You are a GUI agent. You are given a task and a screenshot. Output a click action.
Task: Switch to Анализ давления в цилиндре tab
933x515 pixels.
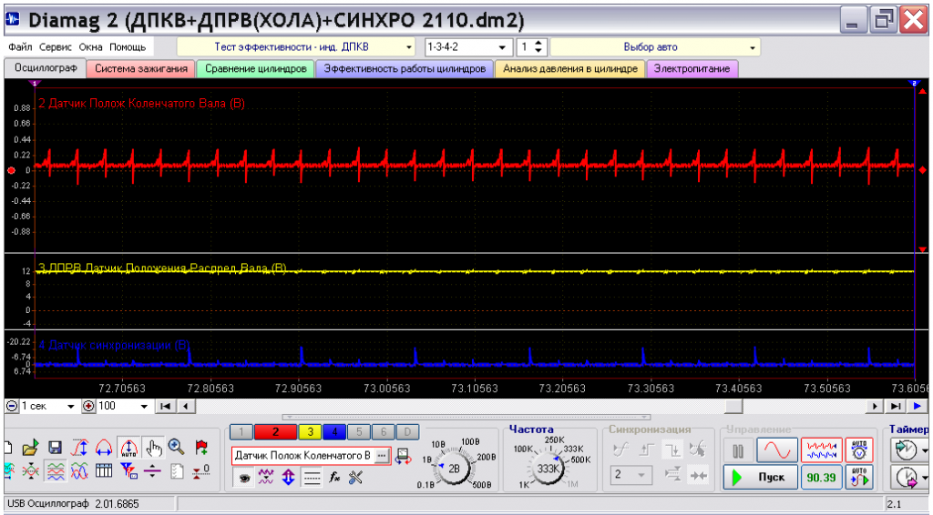pyautogui.click(x=570, y=69)
